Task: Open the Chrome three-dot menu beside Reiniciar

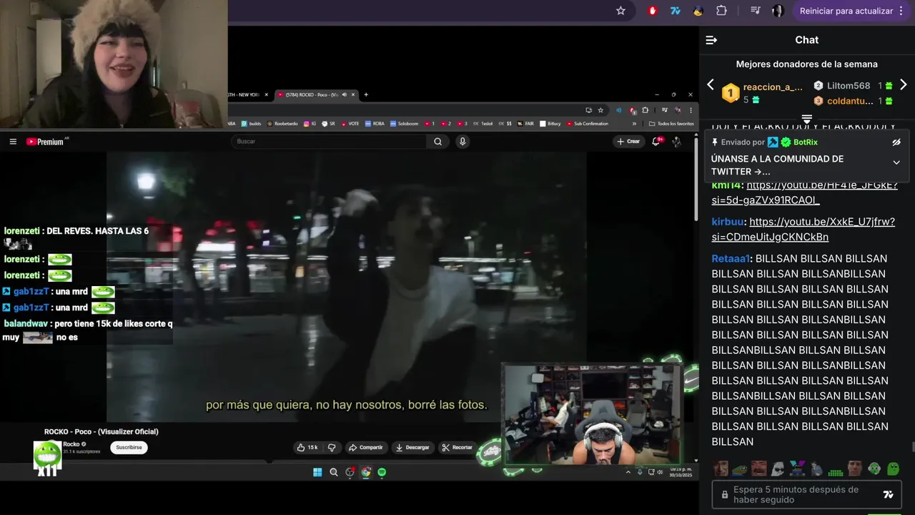Action: point(903,11)
